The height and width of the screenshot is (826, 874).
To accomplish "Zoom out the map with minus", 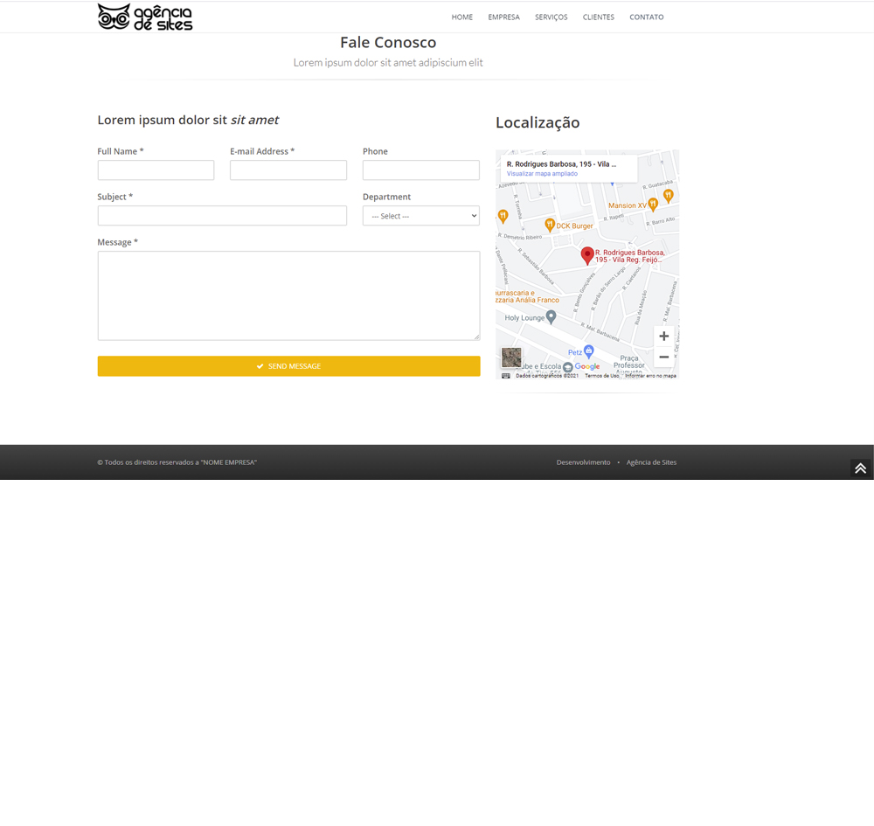I will 663,357.
